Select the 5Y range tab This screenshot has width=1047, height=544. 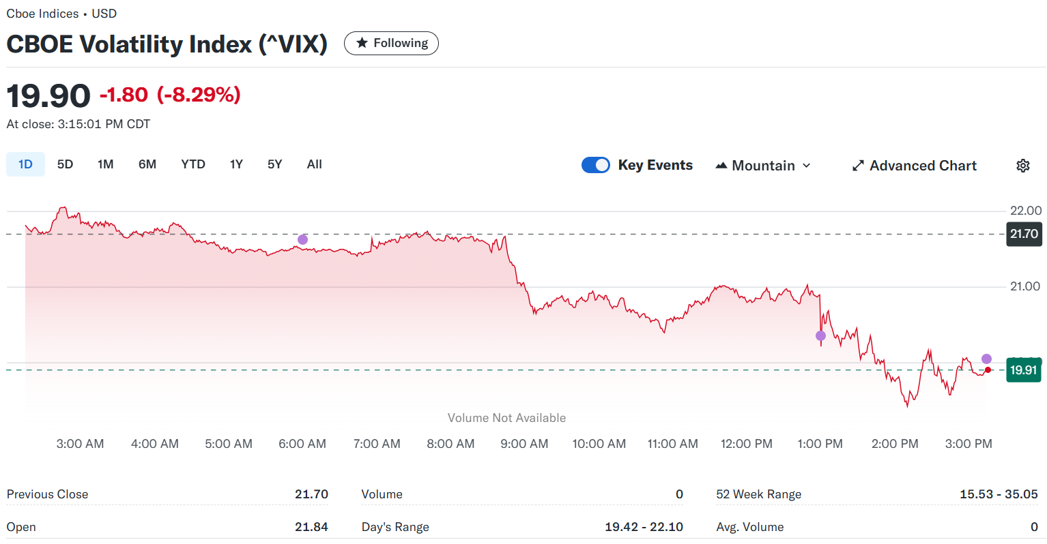point(274,164)
